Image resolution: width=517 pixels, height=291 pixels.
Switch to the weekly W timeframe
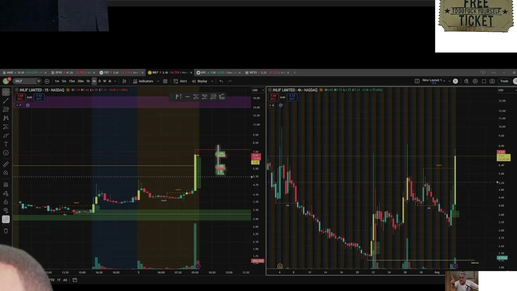tap(105, 81)
